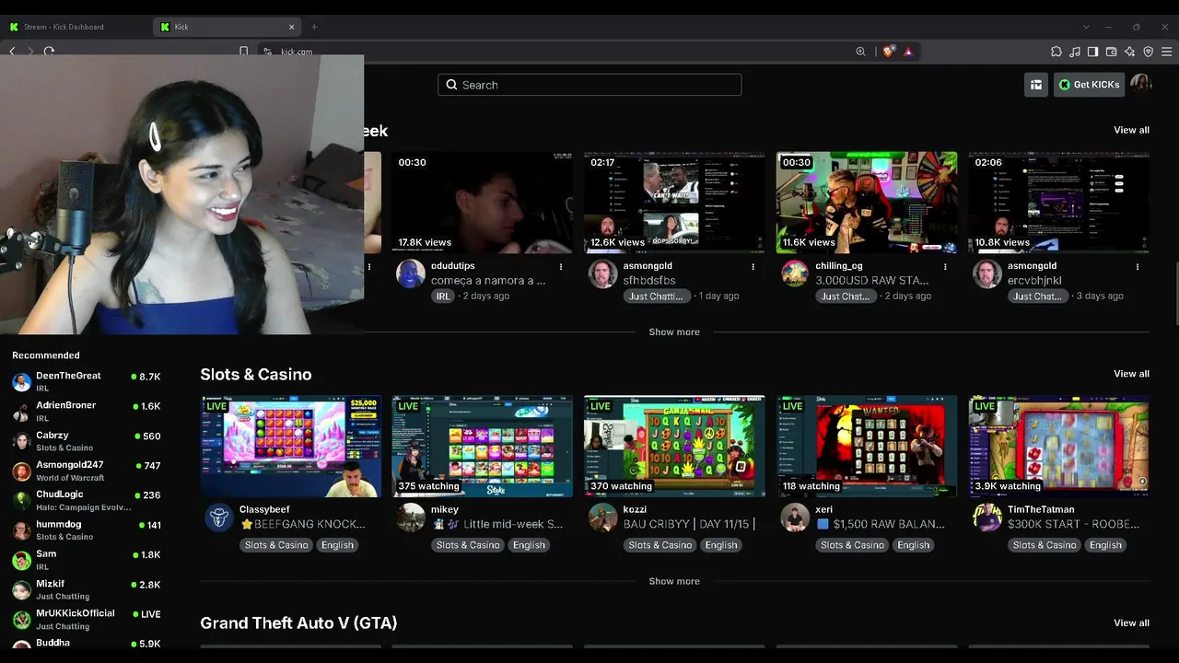Image resolution: width=1179 pixels, height=663 pixels.
Task: Open hummdog in Recommended list
Action: click(86, 529)
